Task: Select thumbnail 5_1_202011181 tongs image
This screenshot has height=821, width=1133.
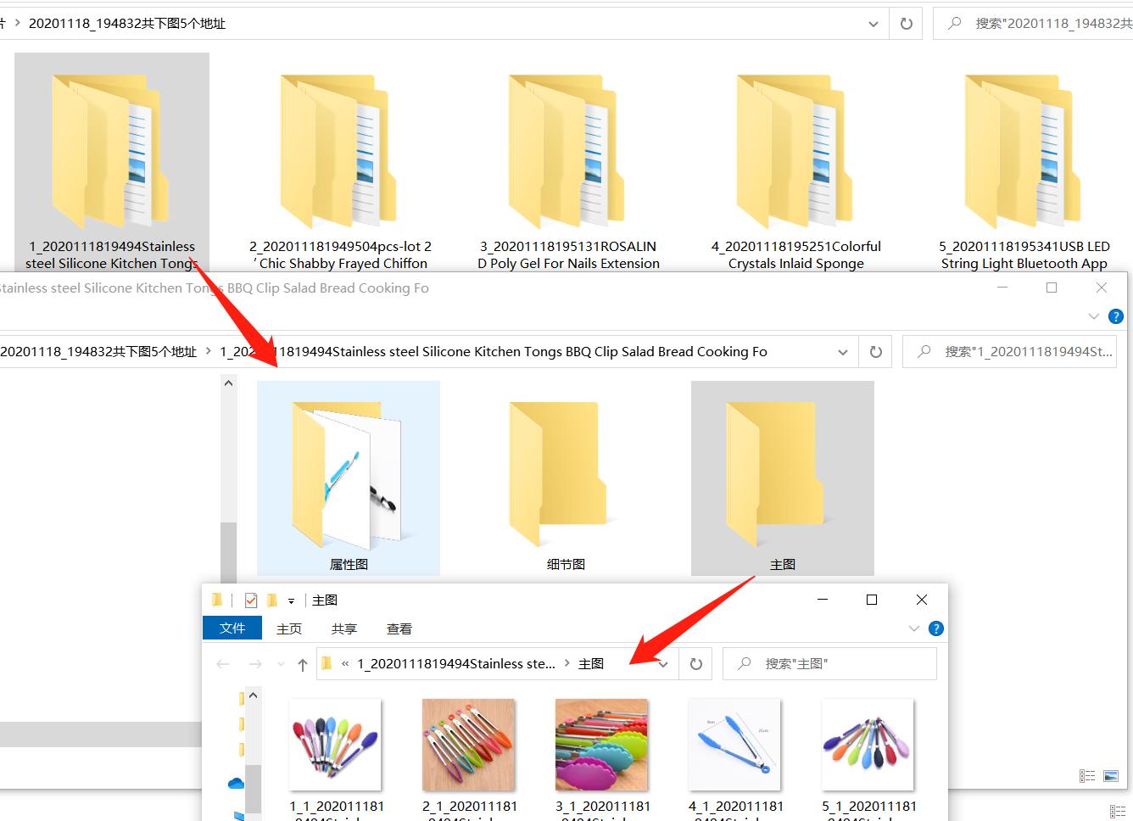Action: pyautogui.click(x=868, y=745)
